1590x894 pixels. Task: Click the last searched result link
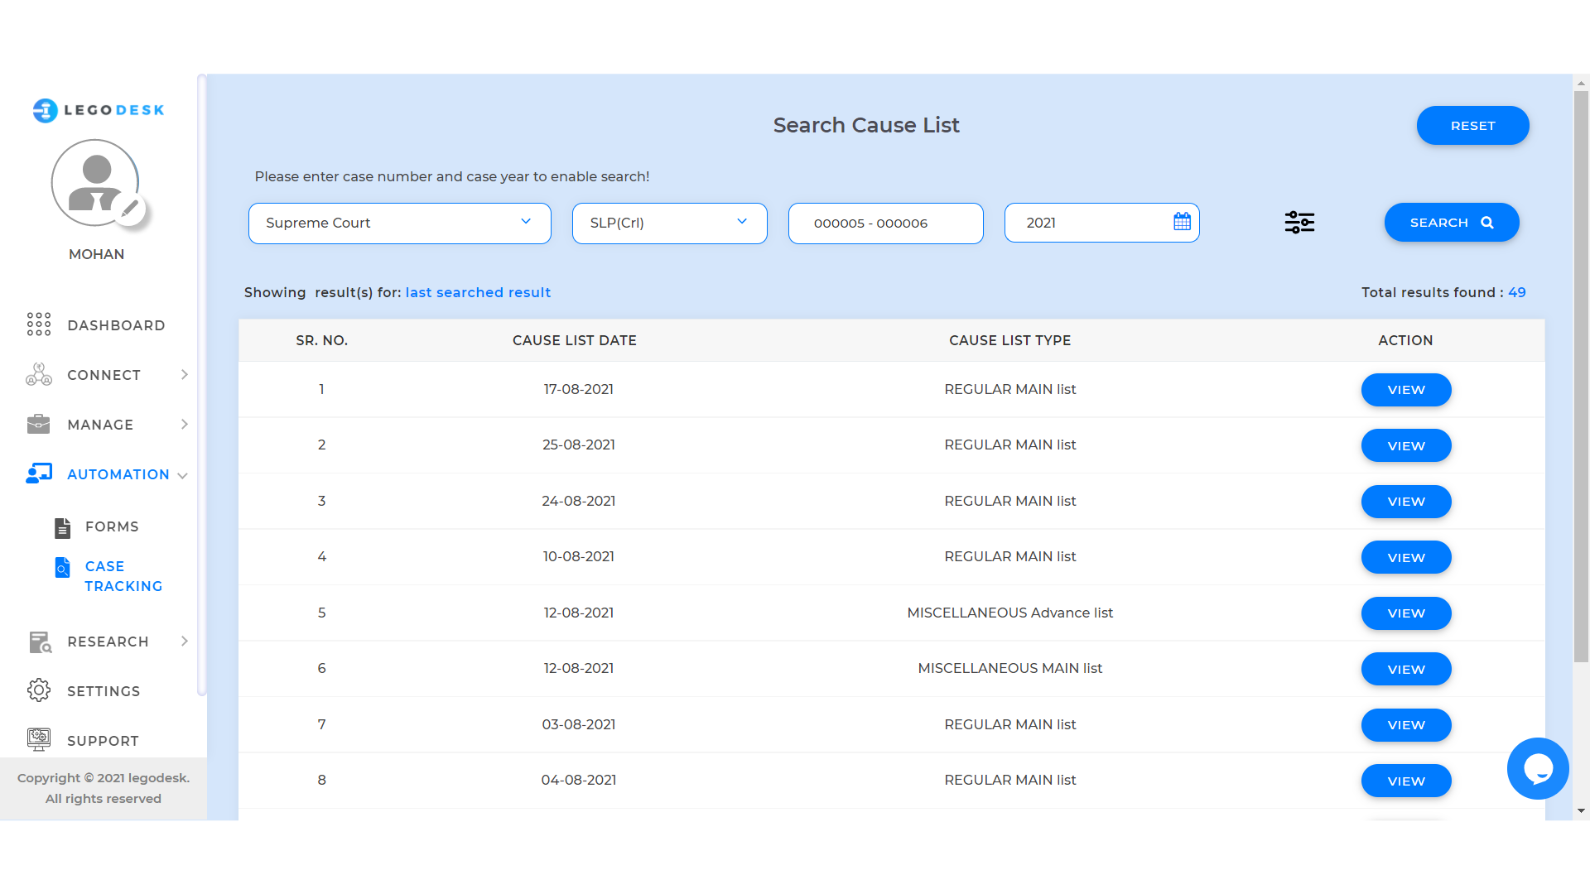click(x=478, y=292)
